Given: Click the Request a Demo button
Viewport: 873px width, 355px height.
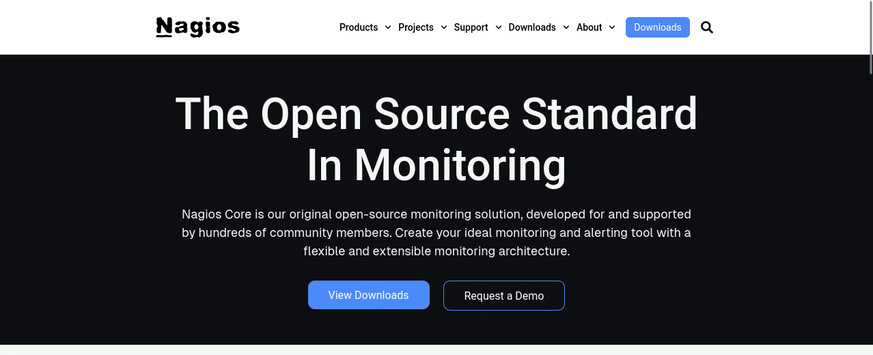Looking at the screenshot, I should coord(504,296).
